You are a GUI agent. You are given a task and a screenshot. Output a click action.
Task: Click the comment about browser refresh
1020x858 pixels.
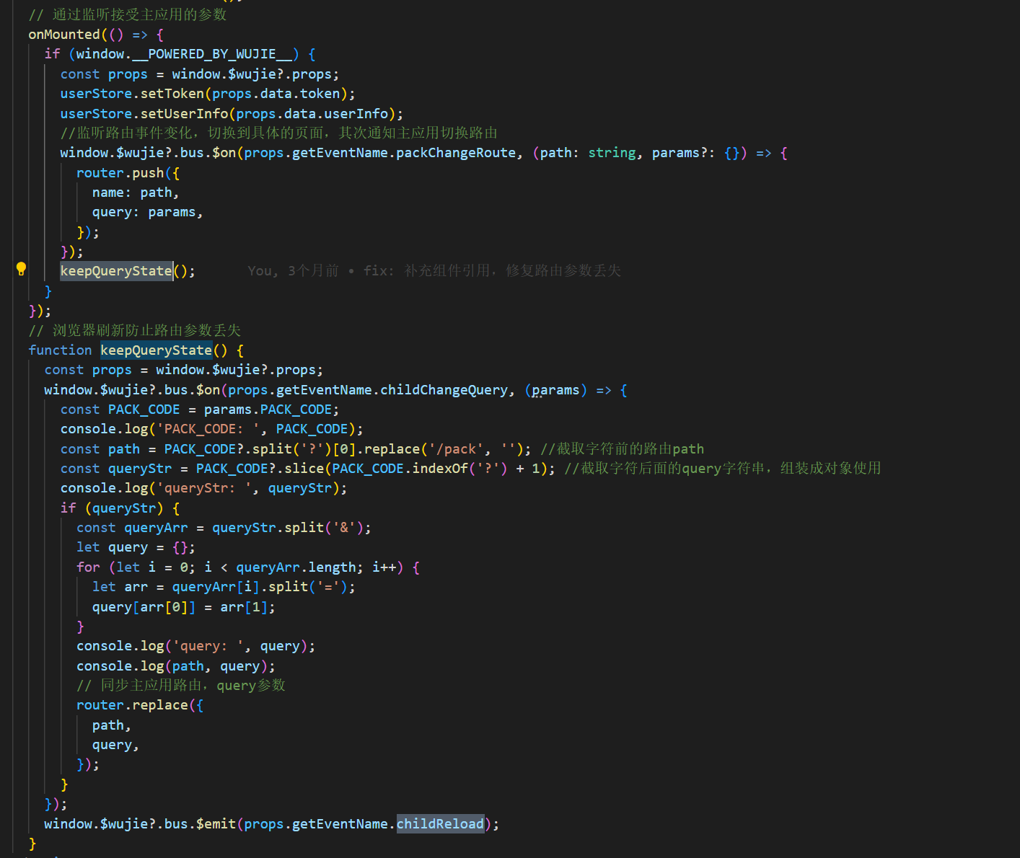click(133, 330)
